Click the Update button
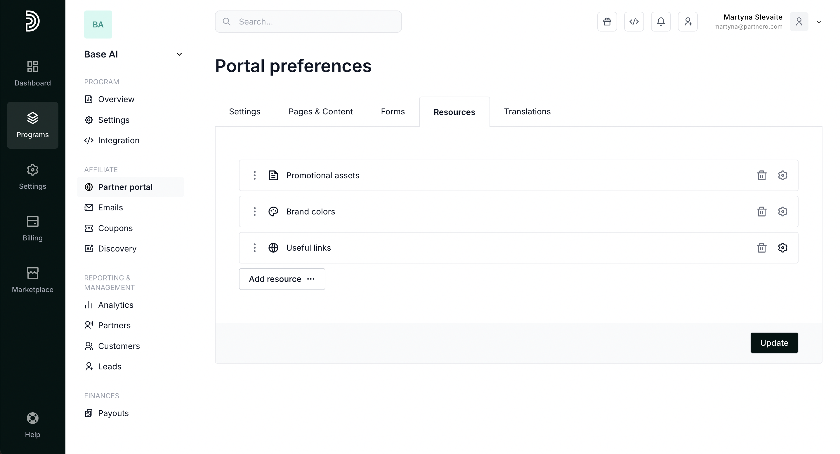The width and height of the screenshot is (840, 454). tap(774, 343)
